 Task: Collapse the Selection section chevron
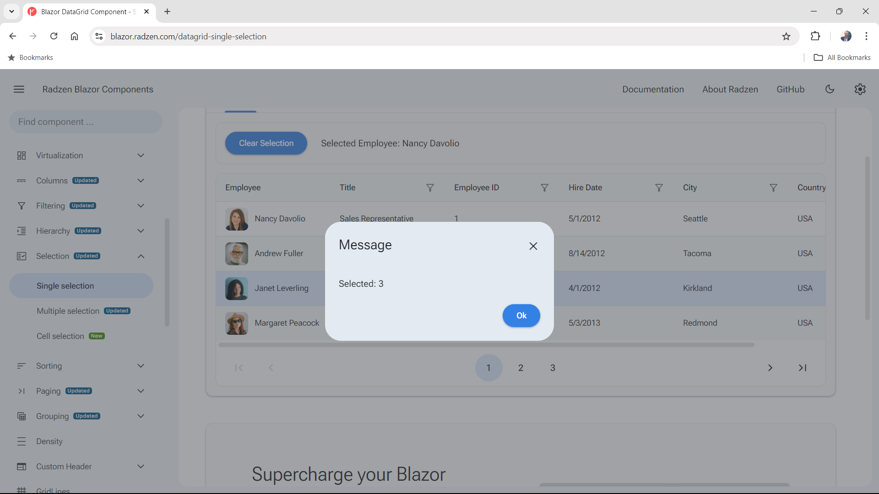[141, 256]
